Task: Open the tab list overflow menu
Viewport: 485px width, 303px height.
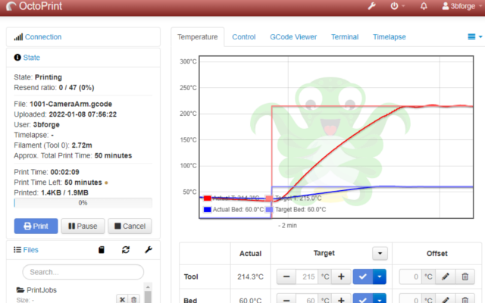Action: [x=475, y=37]
